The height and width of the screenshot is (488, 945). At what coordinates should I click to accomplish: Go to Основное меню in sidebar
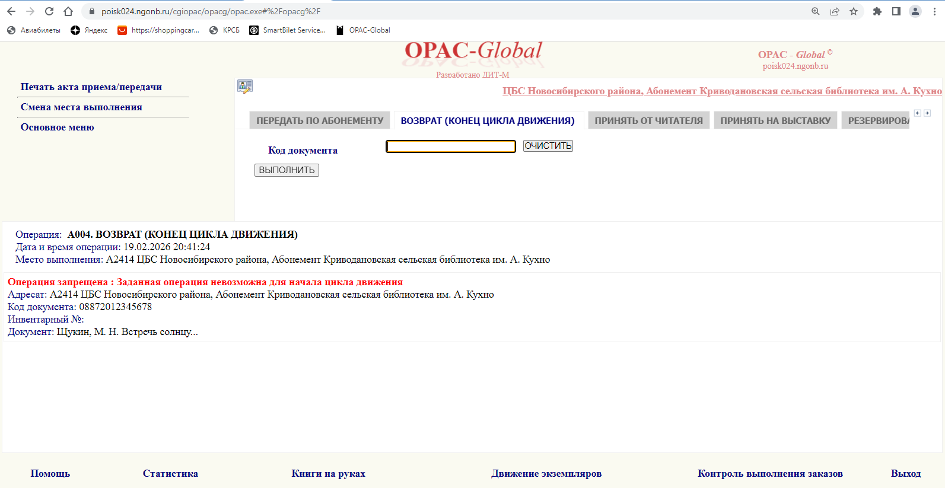pyautogui.click(x=58, y=127)
